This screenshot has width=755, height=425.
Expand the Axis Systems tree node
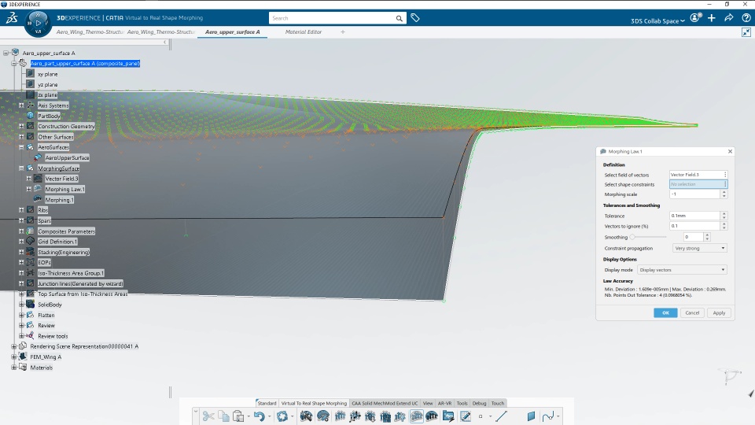pyautogui.click(x=21, y=105)
